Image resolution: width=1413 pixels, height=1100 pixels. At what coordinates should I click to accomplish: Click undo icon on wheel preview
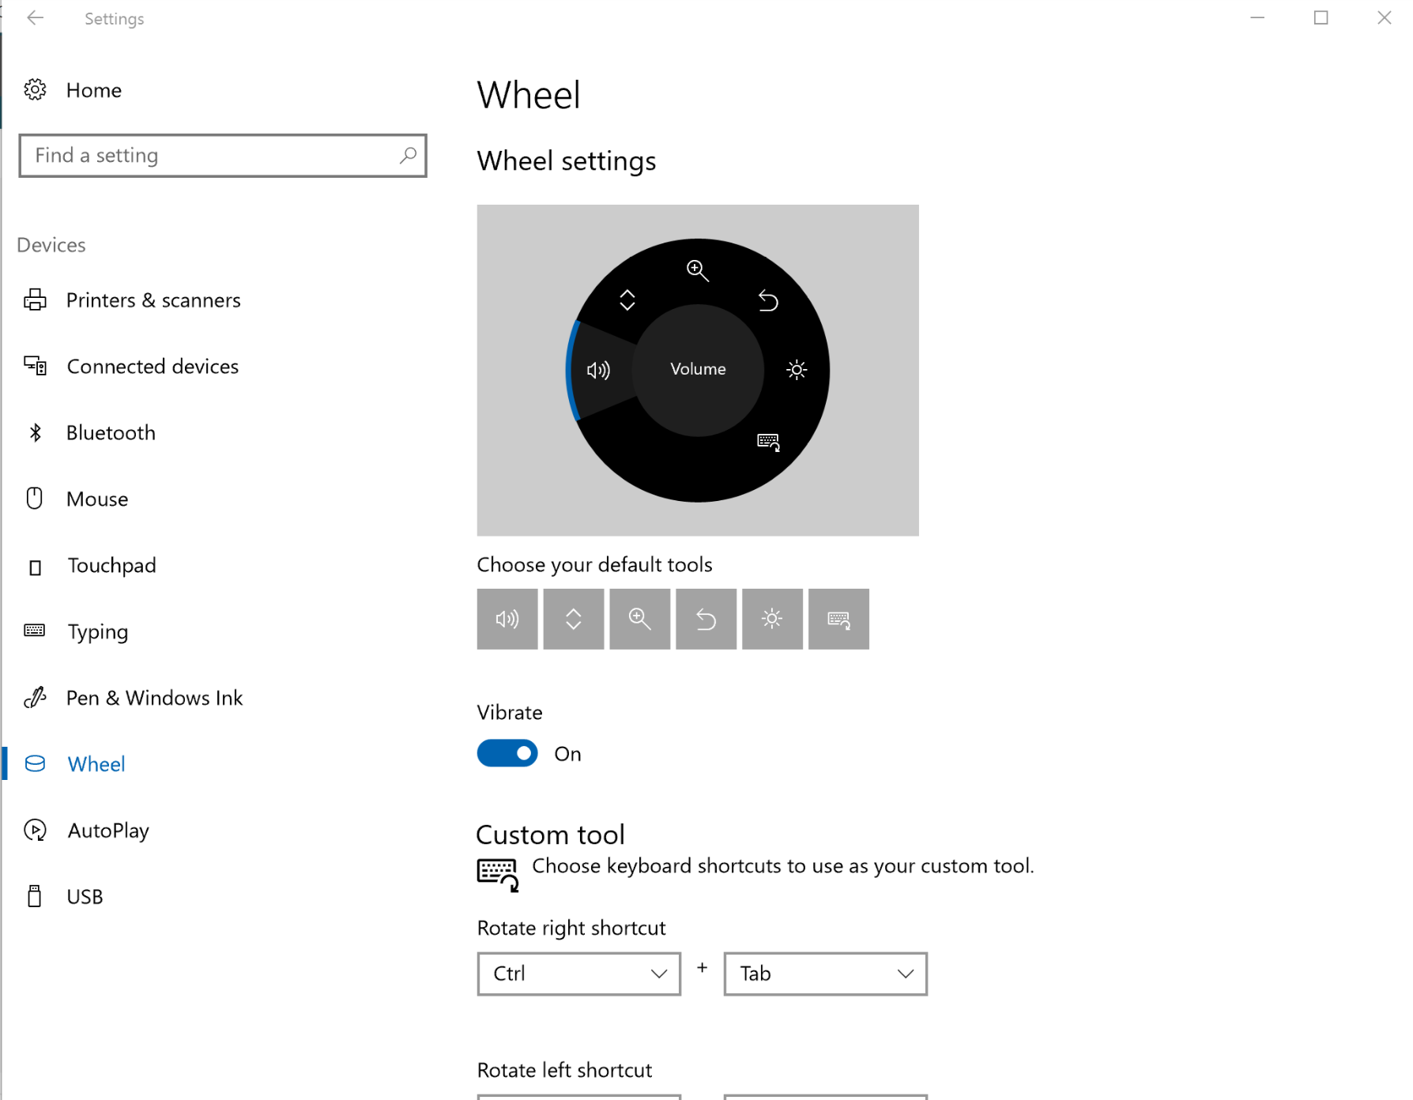click(768, 300)
